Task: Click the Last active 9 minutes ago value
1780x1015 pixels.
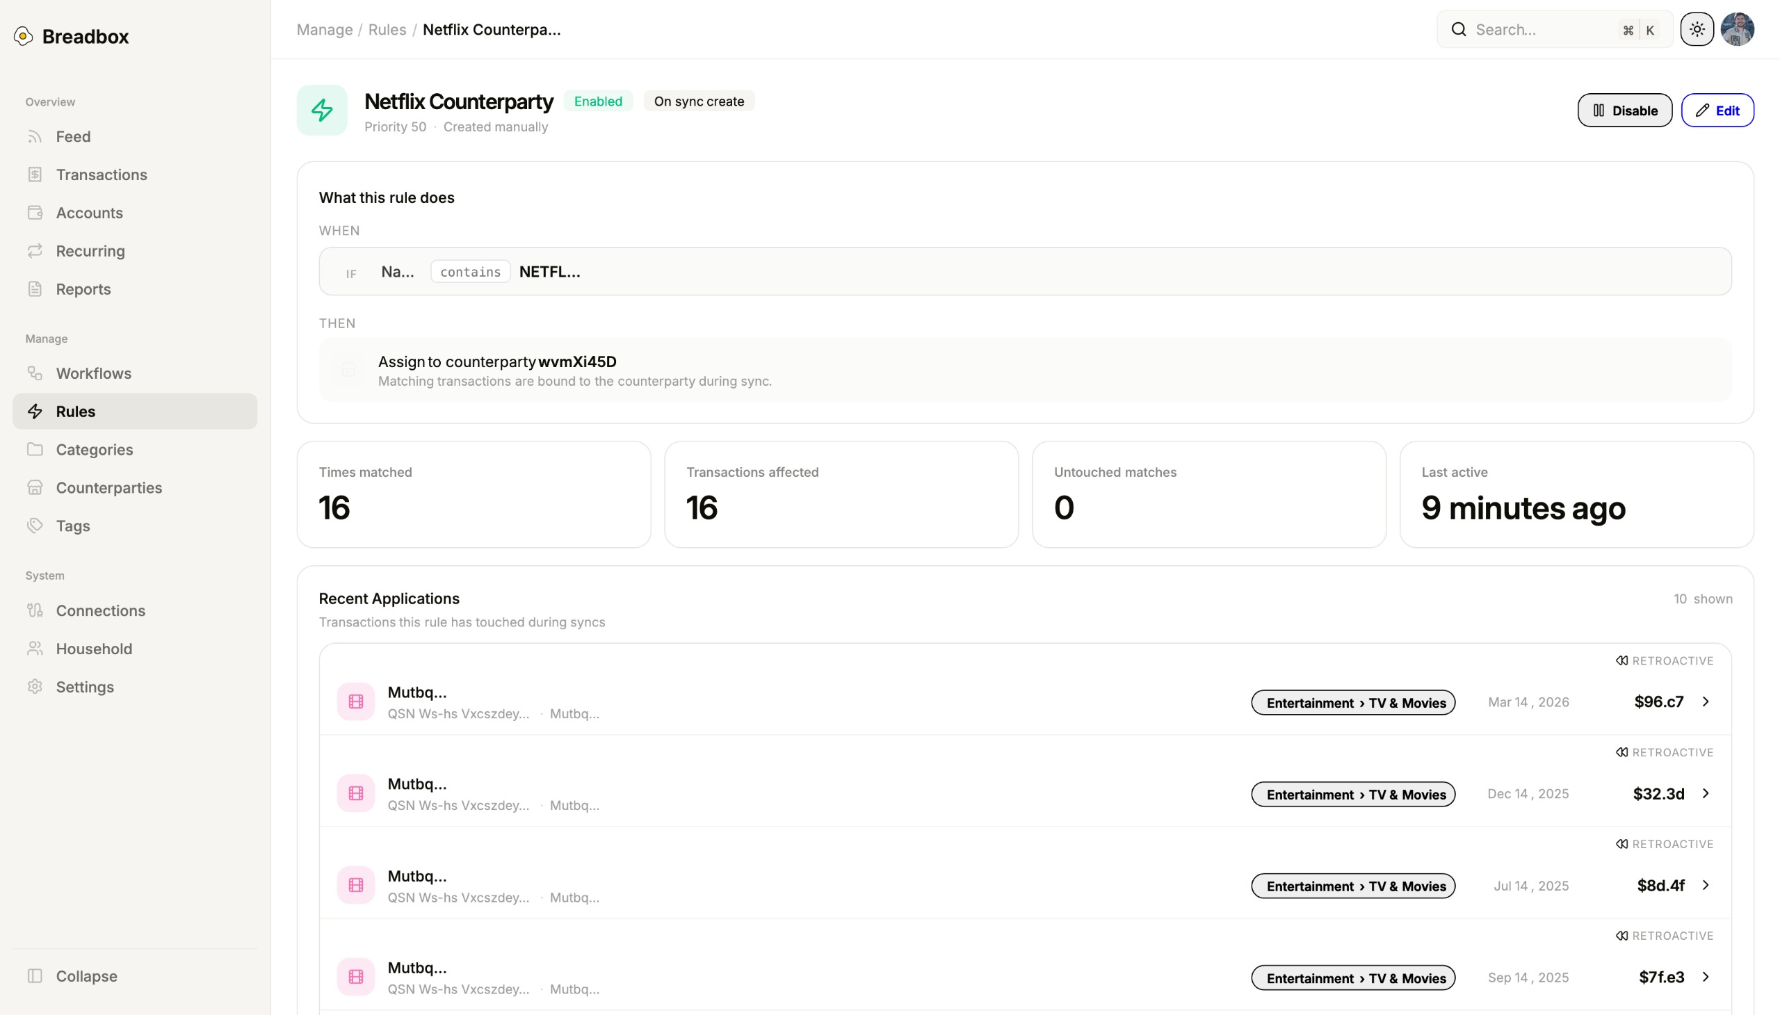Action: (1523, 507)
